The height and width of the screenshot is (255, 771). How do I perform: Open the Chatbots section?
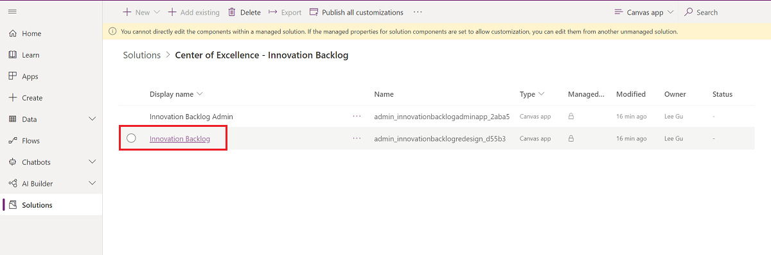point(36,162)
